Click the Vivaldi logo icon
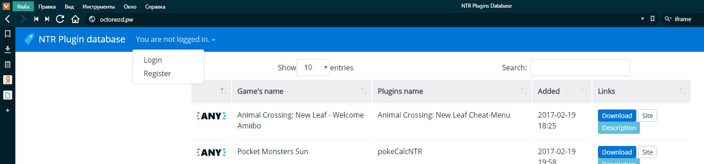The height and width of the screenshot is (164, 704). pyautogui.click(x=7, y=6)
